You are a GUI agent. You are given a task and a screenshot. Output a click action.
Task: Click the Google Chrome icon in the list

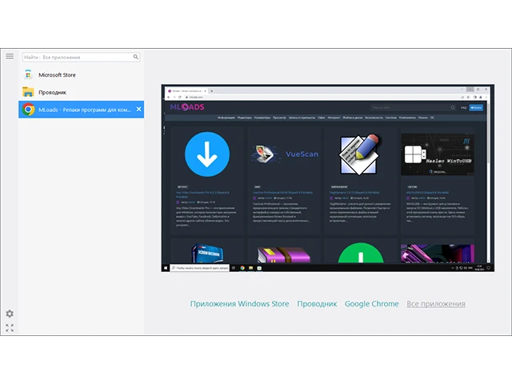point(28,110)
